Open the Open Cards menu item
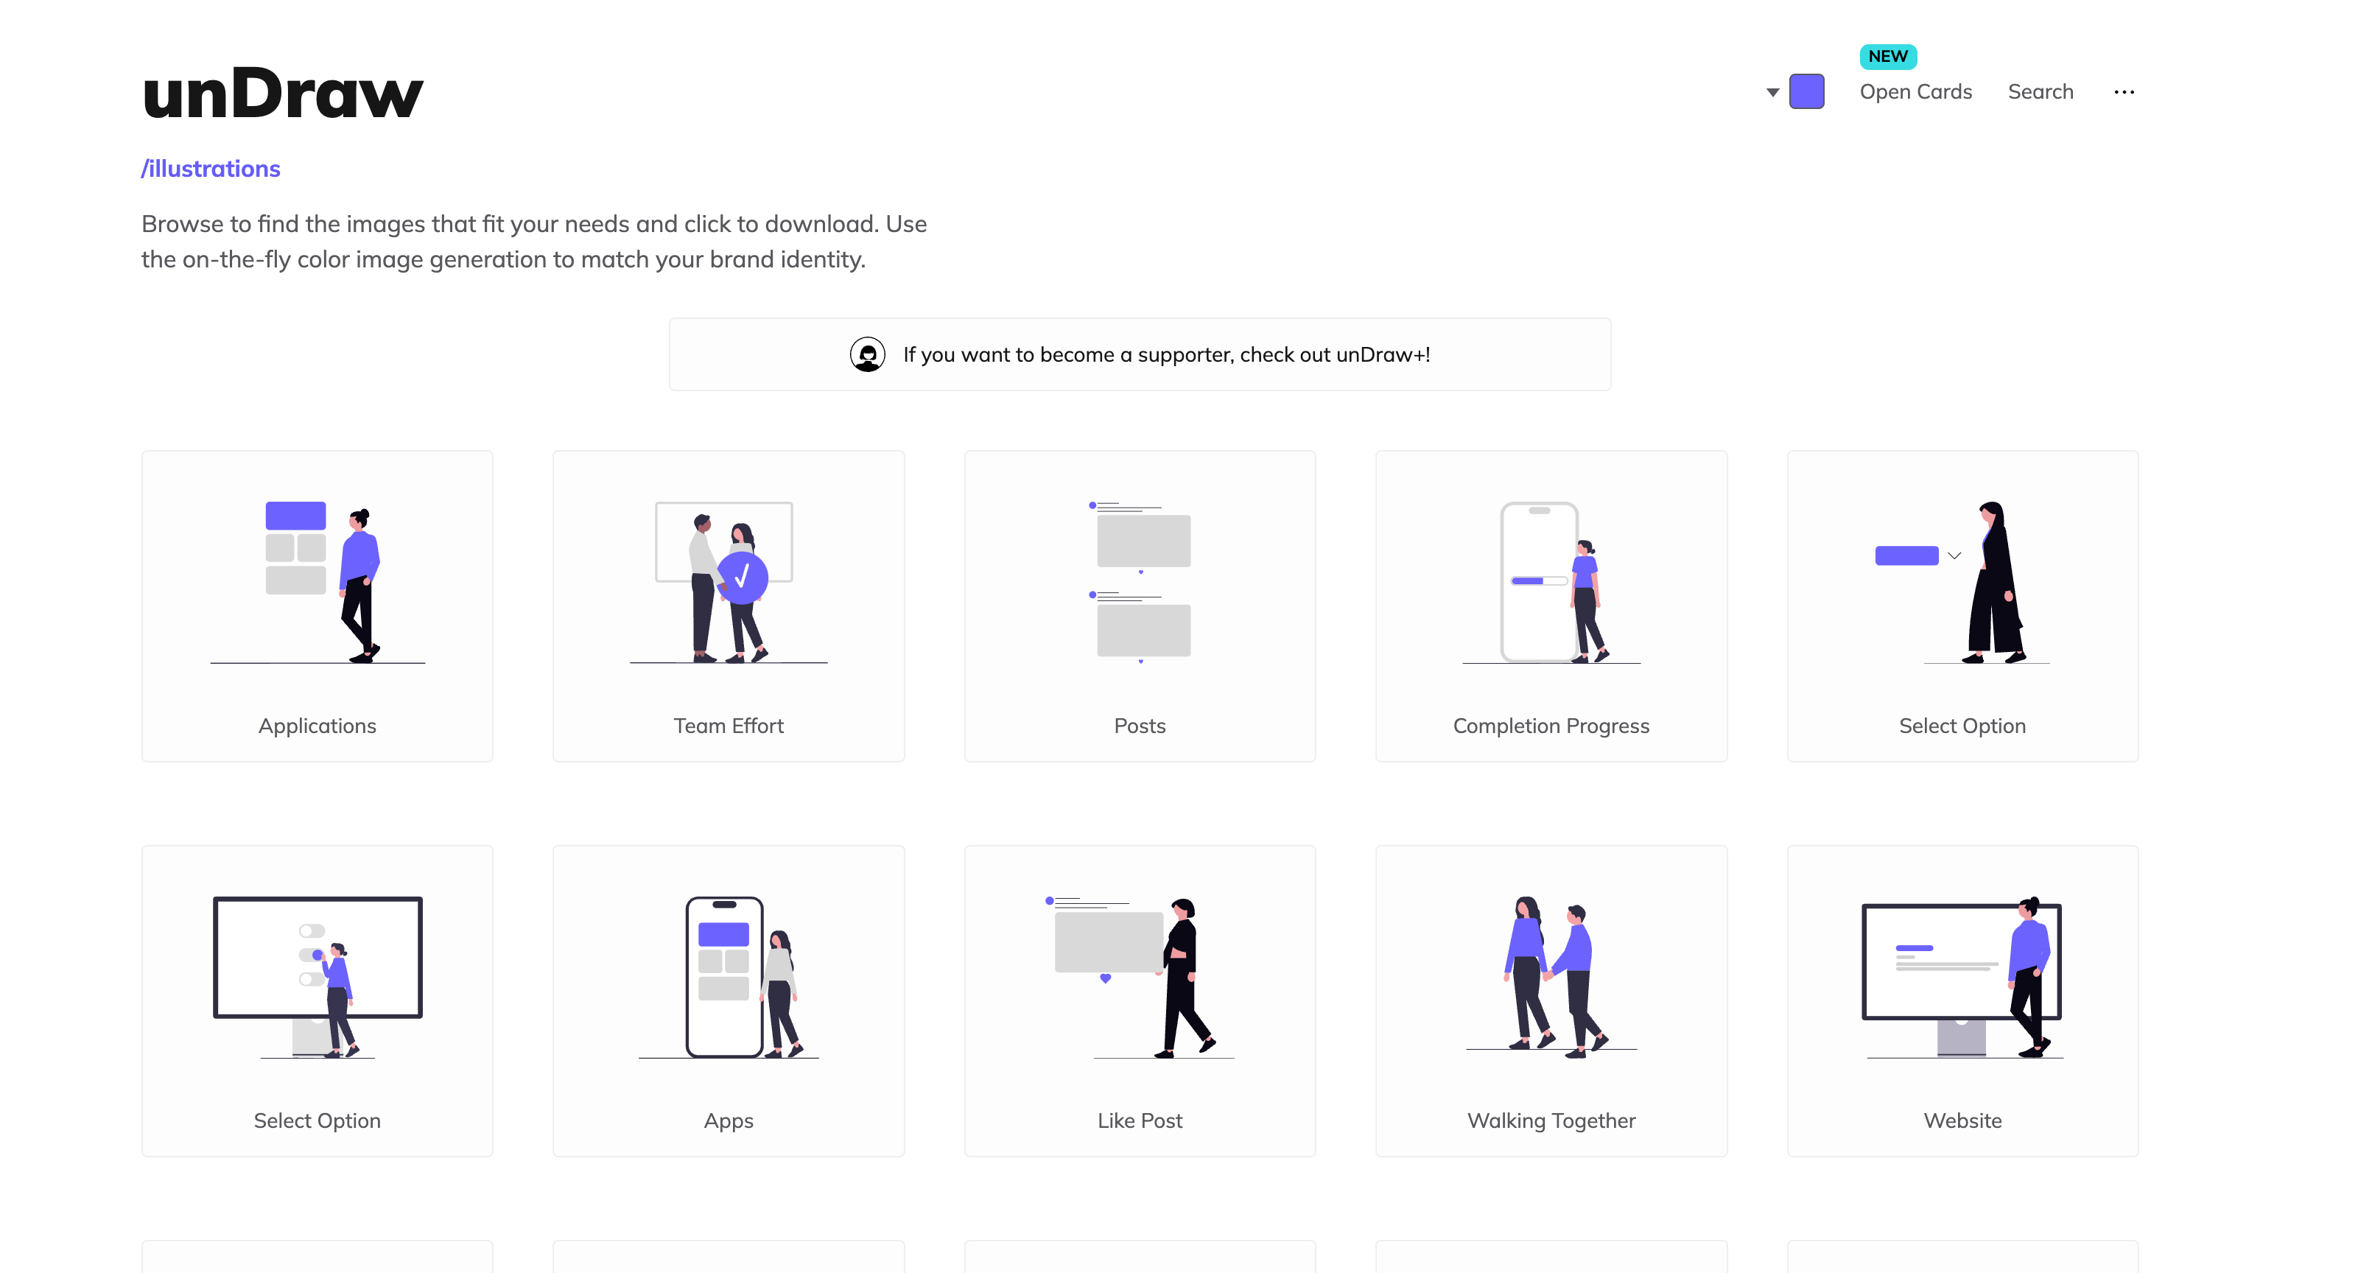The image size is (2372, 1273). pyautogui.click(x=1915, y=92)
